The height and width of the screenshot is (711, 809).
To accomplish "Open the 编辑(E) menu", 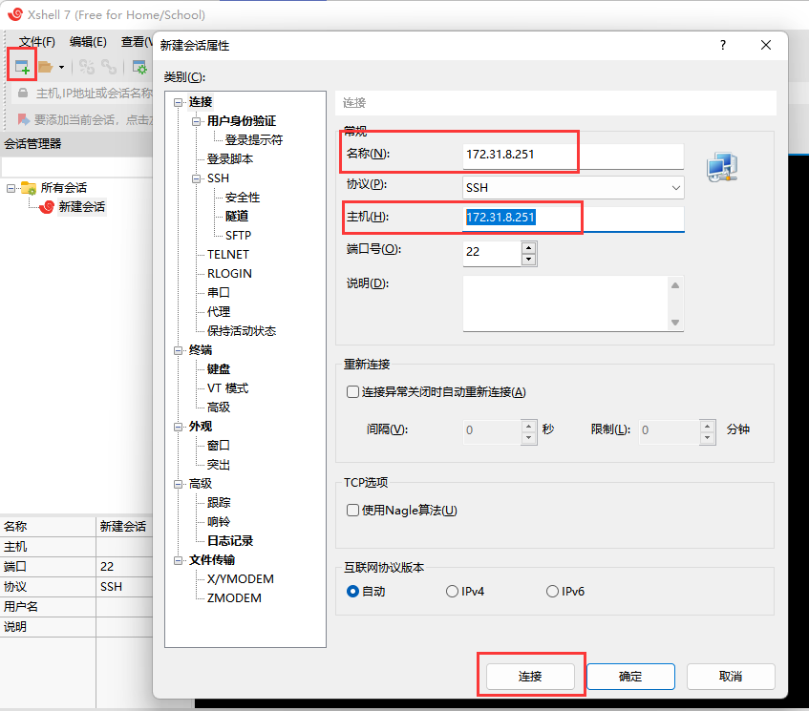I will (88, 42).
